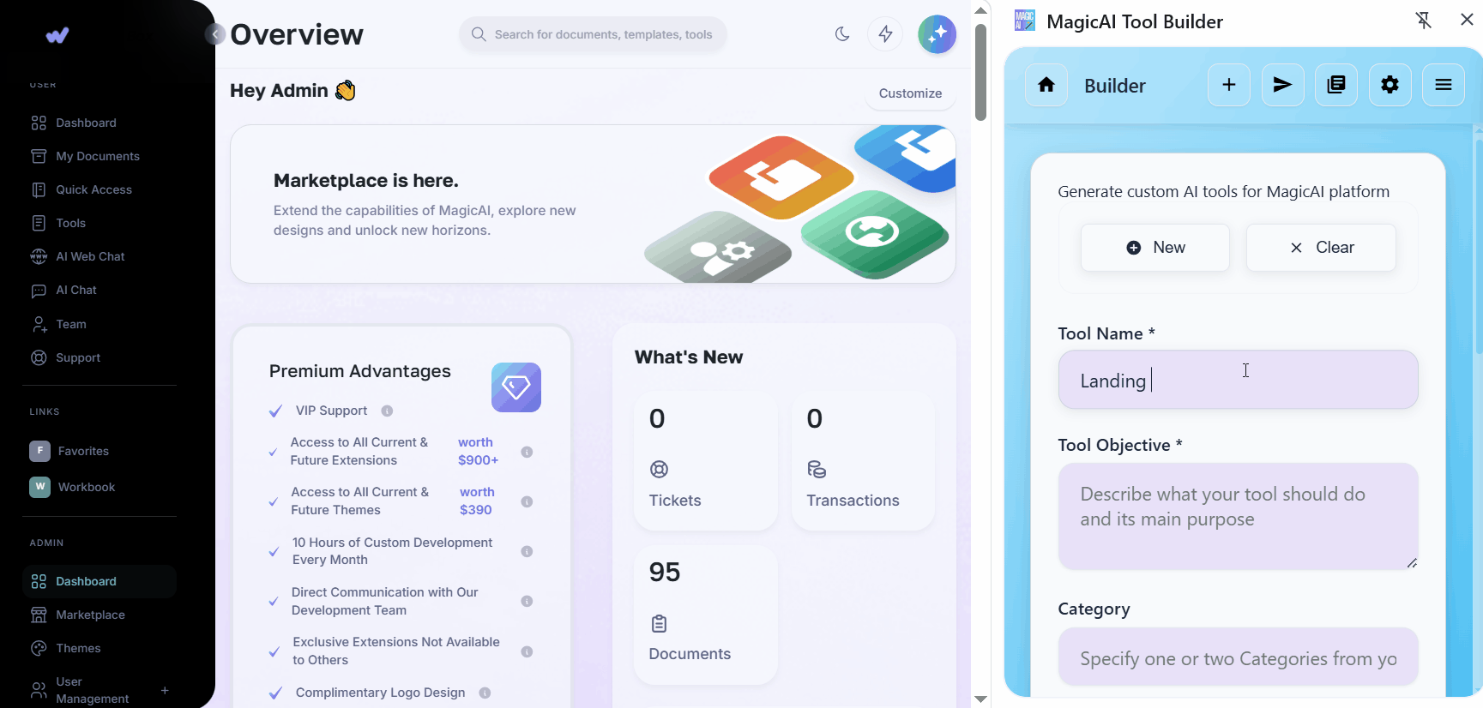
Task: Click the search documents field
Action: 593,34
